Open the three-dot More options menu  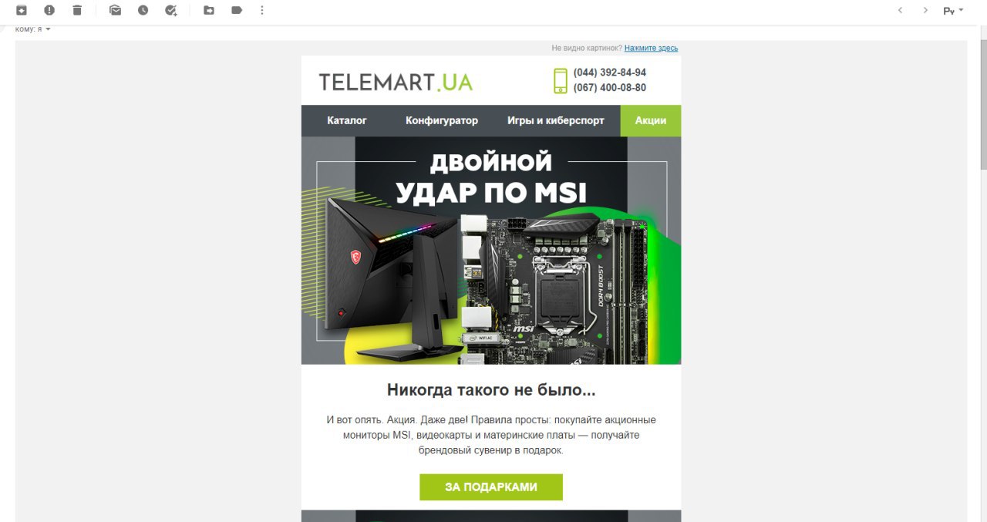coord(262,10)
